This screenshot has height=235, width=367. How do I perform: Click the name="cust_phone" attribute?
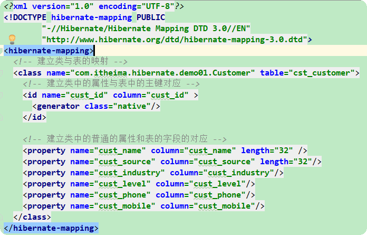click(110, 195)
